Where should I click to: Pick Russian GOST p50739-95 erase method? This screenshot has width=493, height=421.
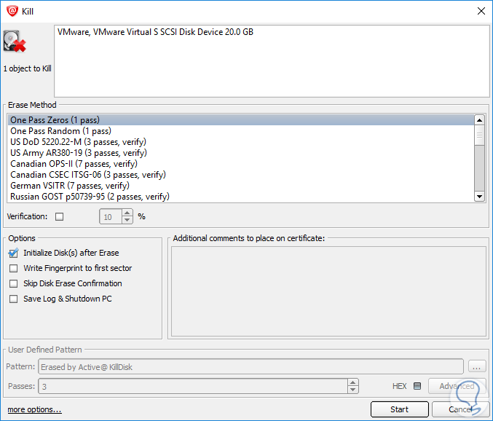click(x=240, y=197)
